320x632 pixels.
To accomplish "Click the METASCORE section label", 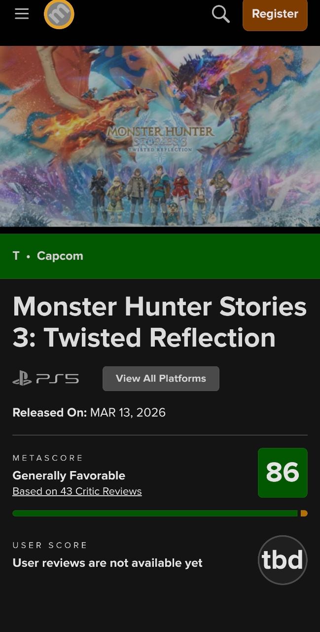I will (x=48, y=458).
